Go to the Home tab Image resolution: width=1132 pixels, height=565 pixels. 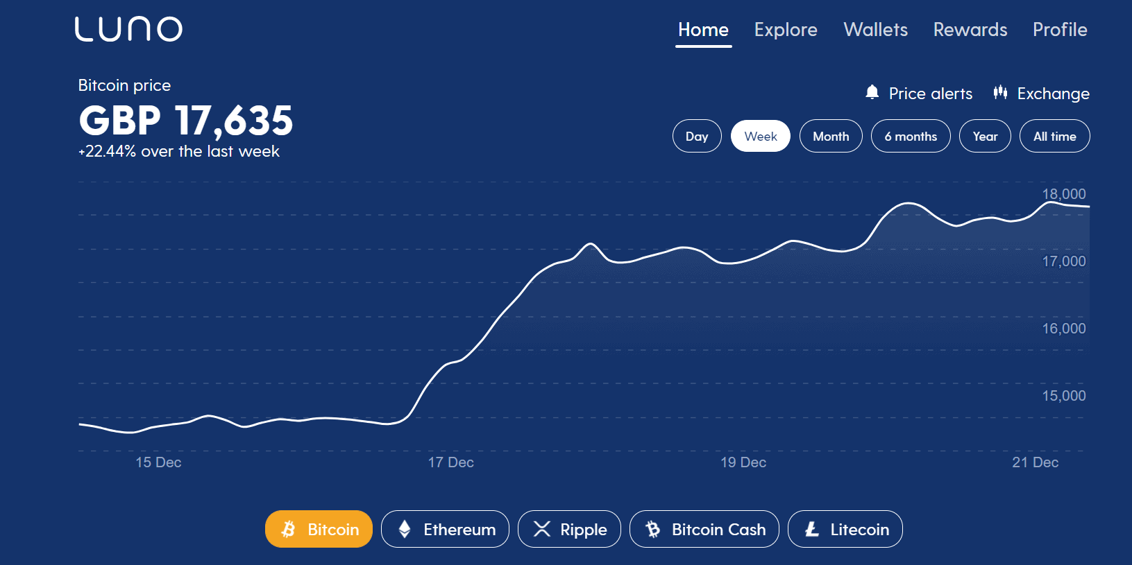(703, 30)
